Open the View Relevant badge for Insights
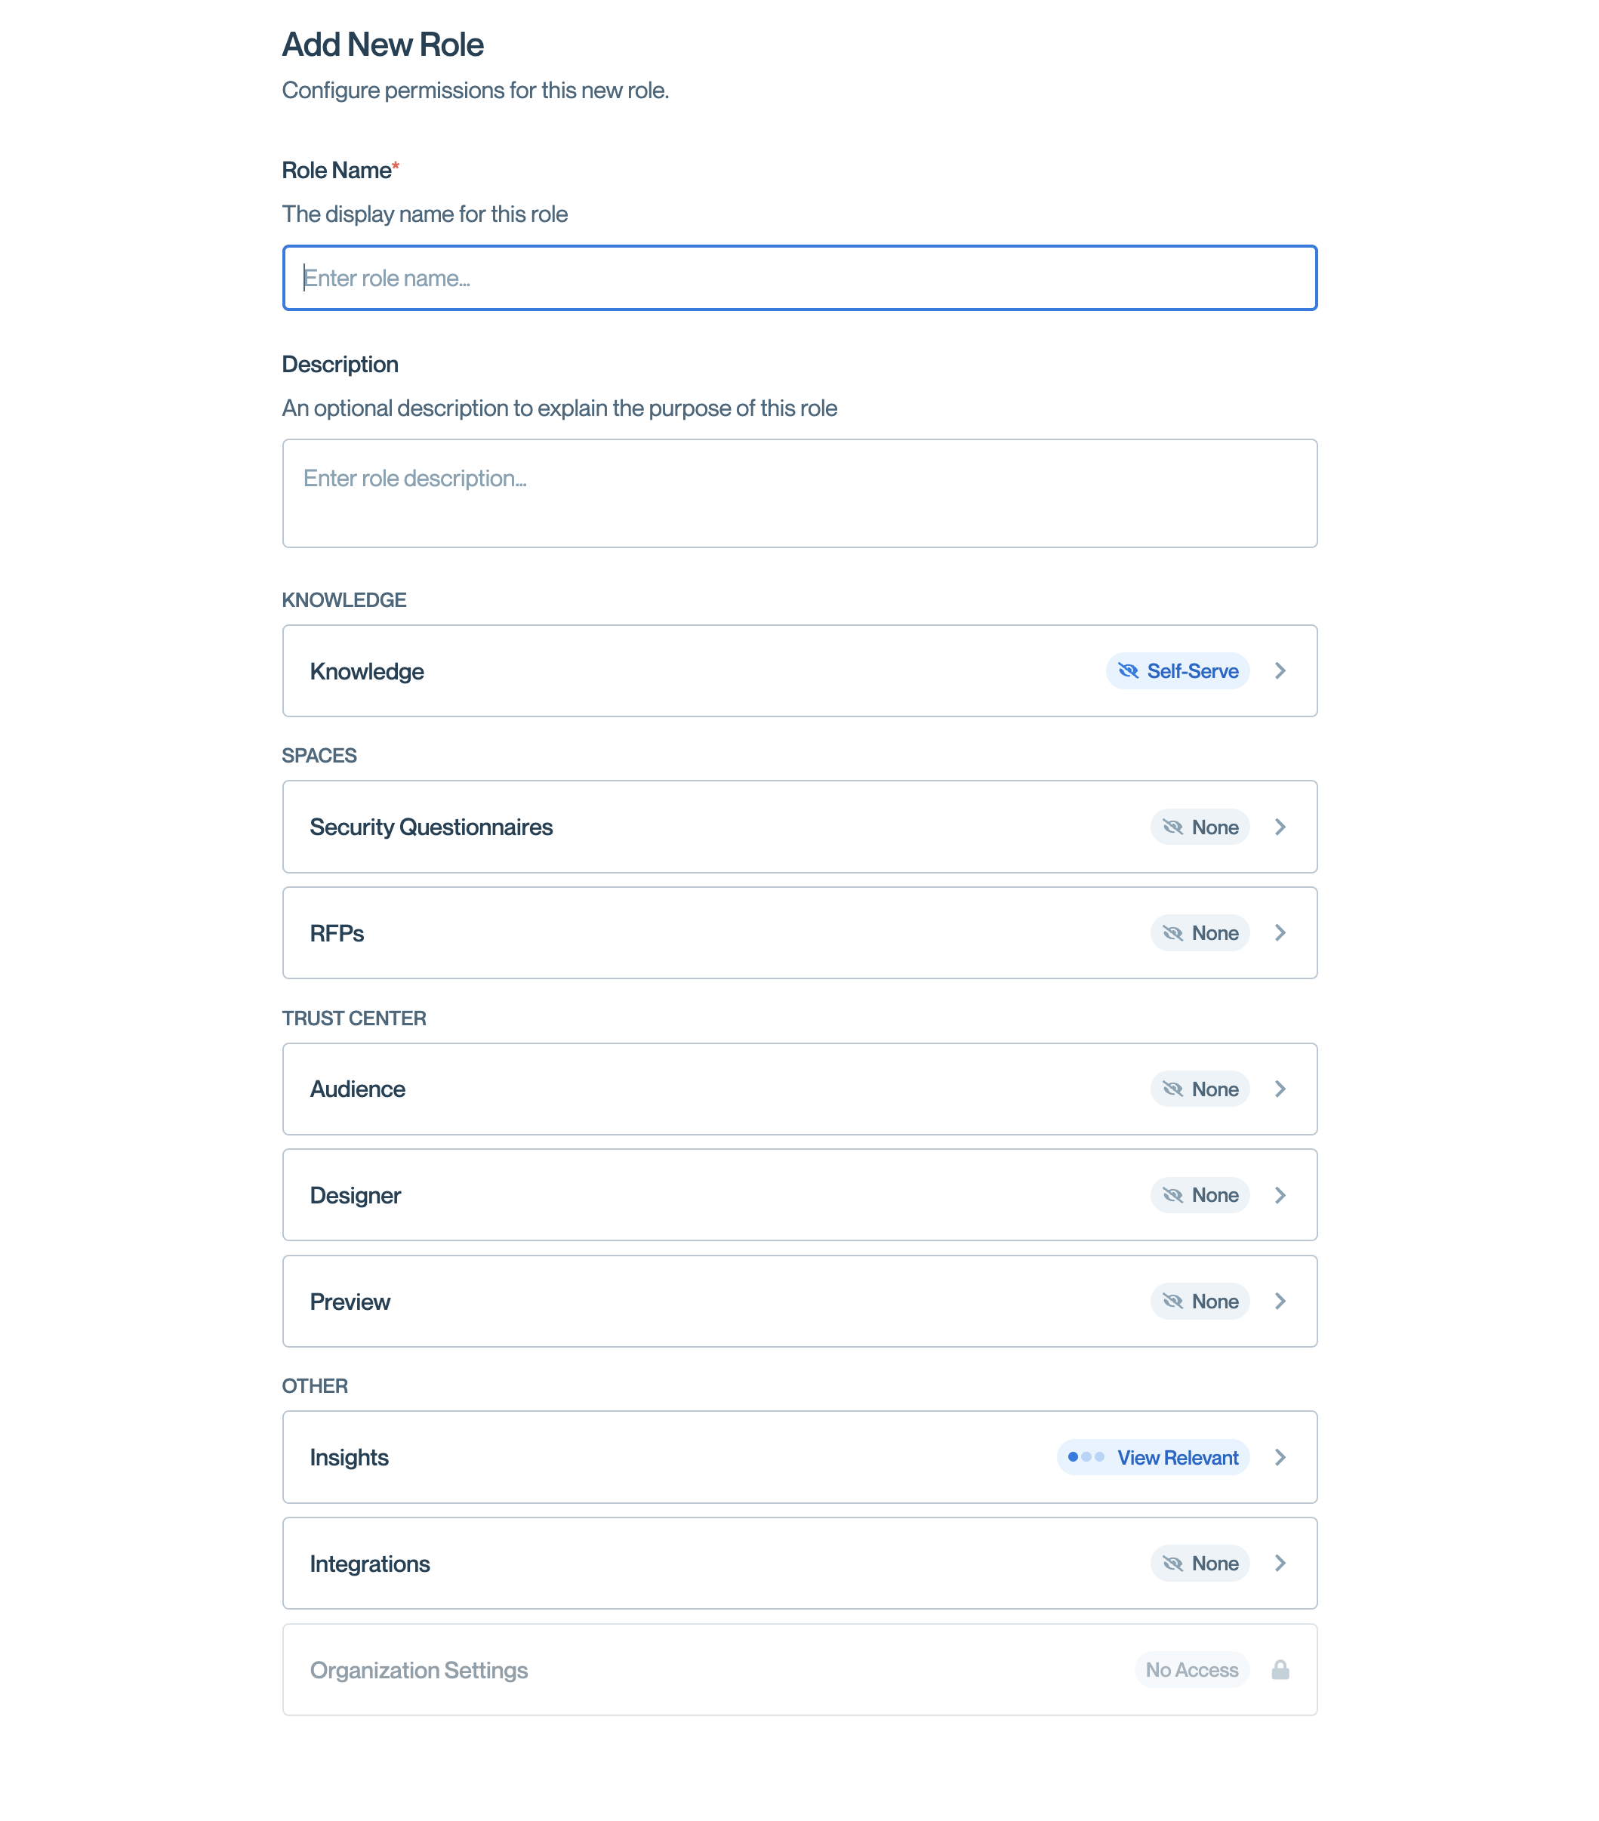1599x1821 pixels. coord(1153,1456)
